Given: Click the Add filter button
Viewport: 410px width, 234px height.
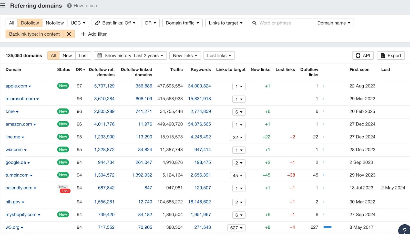Looking at the screenshot, I should pyautogui.click(x=94, y=34).
